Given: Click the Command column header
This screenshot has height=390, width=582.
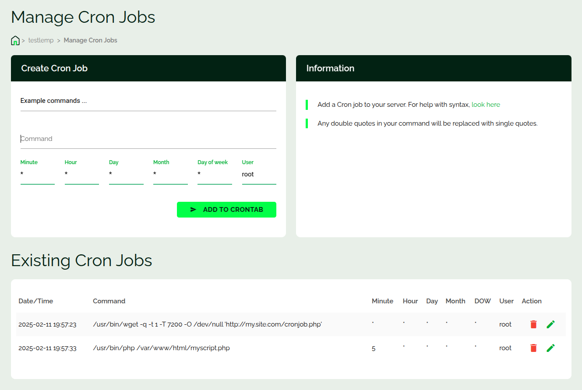Looking at the screenshot, I should tap(109, 301).
